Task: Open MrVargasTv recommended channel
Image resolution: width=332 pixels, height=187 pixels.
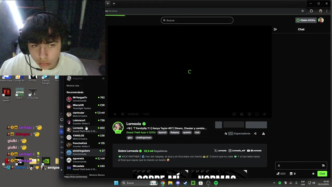Action: tap(85, 99)
